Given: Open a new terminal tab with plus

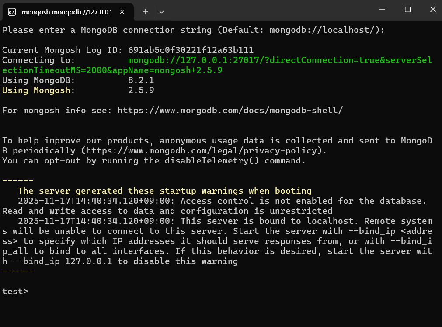Looking at the screenshot, I should pos(145,12).
